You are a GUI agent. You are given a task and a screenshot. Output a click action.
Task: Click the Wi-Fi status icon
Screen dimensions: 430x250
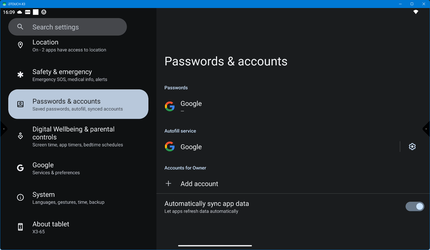(x=416, y=12)
